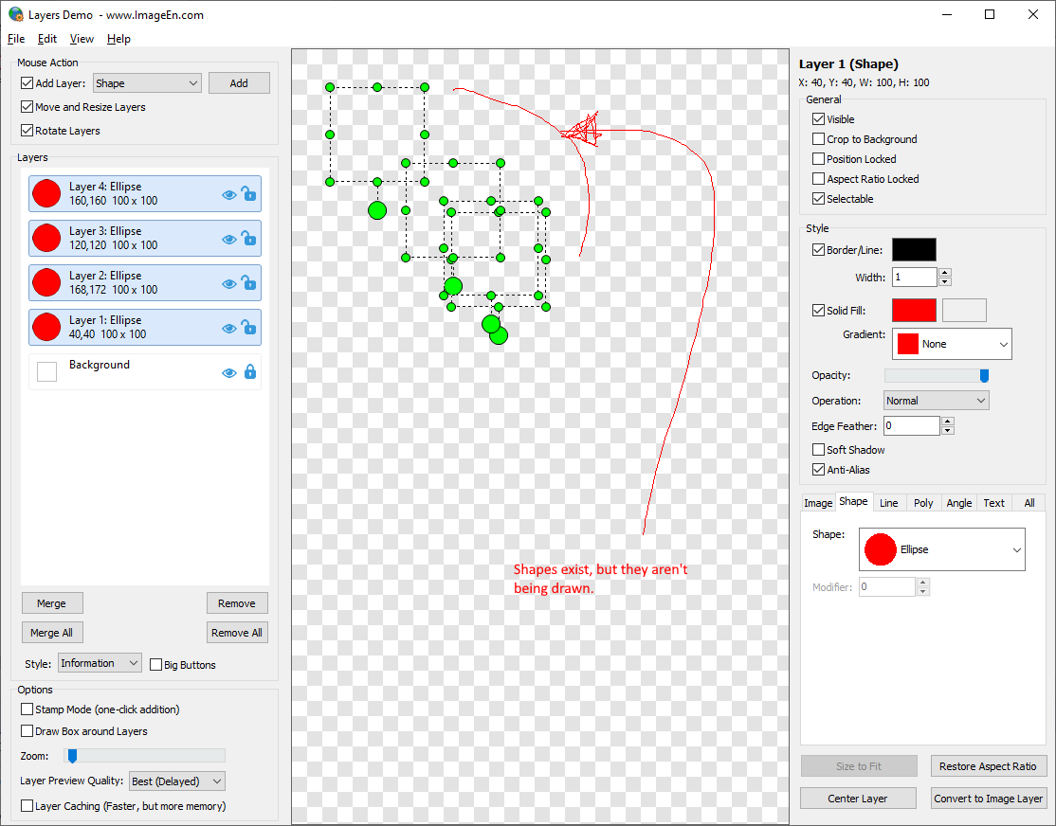
Task: Decrease Edge Feather with down arrow
Action: [x=948, y=430]
